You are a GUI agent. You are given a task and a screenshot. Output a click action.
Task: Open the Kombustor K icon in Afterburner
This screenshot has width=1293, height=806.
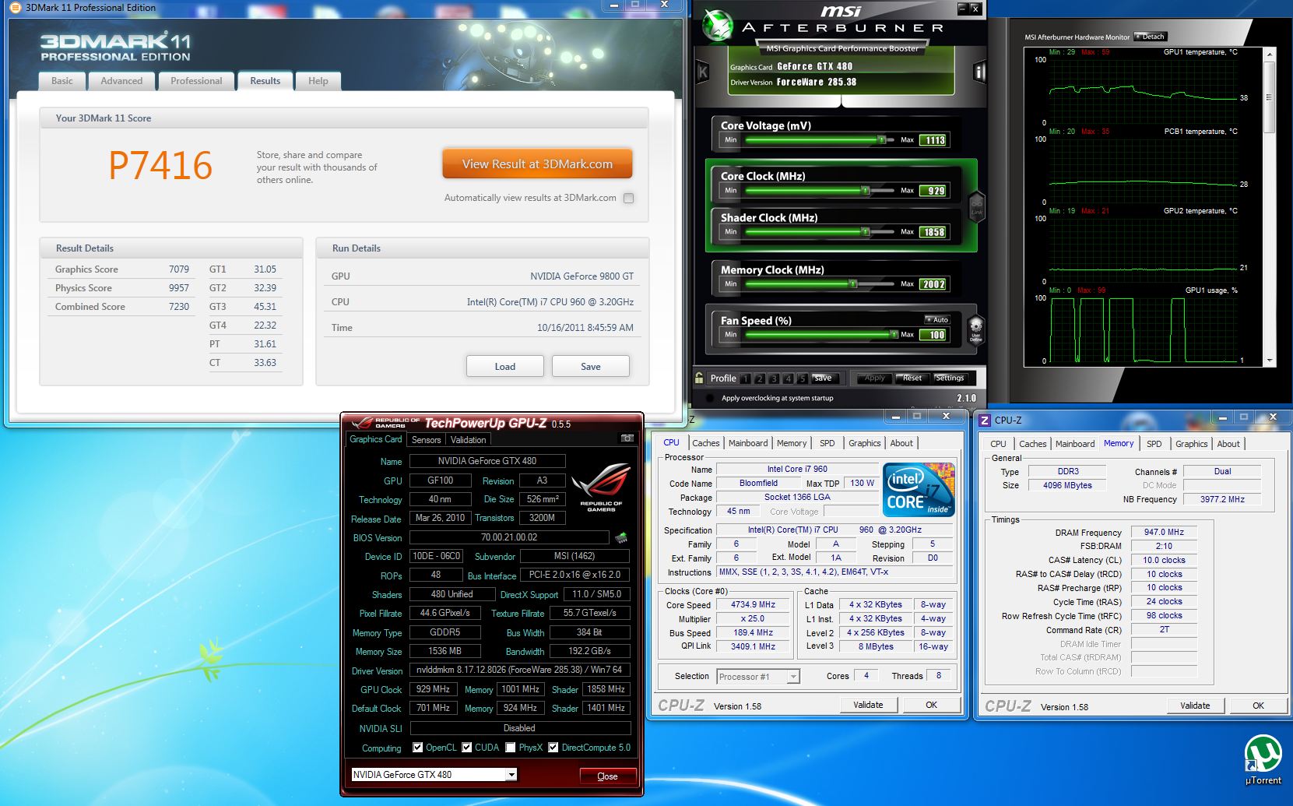pyautogui.click(x=703, y=72)
